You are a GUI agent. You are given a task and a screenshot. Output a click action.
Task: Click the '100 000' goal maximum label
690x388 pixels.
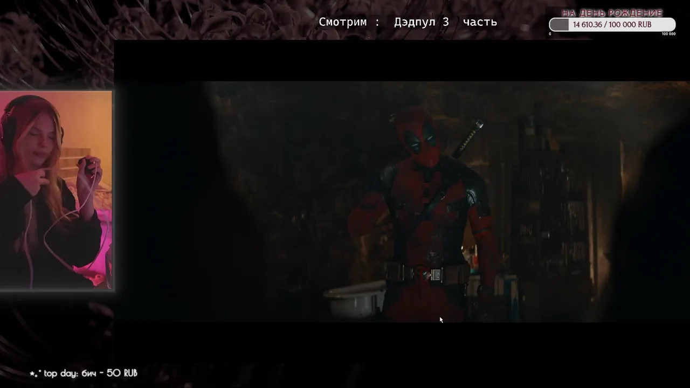(x=668, y=34)
